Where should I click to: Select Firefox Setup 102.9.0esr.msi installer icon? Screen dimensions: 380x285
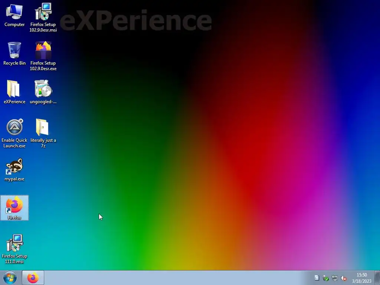pos(43,17)
